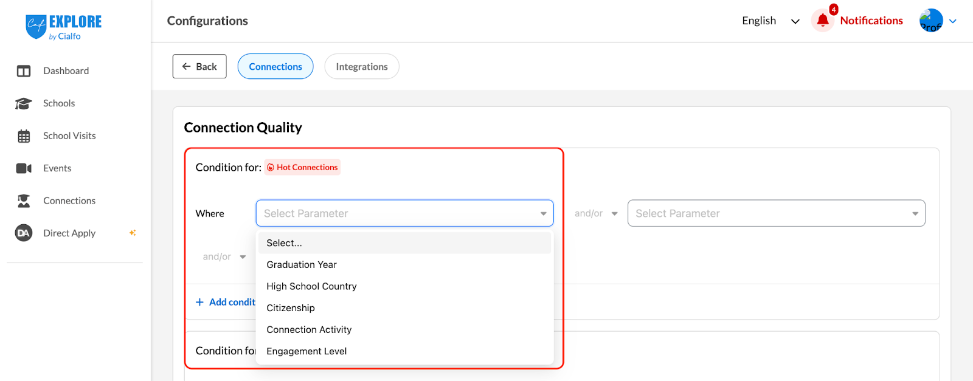Click the Schools graduation cap icon
The width and height of the screenshot is (973, 381).
pos(24,103)
